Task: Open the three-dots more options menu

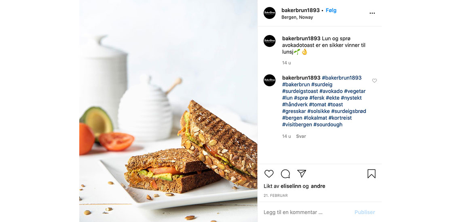Action: (372, 13)
